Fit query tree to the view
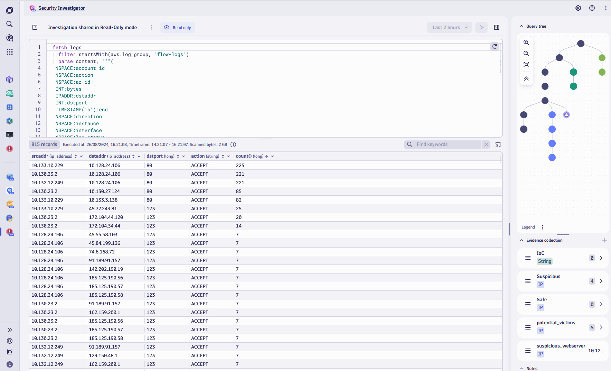This screenshot has width=611, height=371. [526, 64]
